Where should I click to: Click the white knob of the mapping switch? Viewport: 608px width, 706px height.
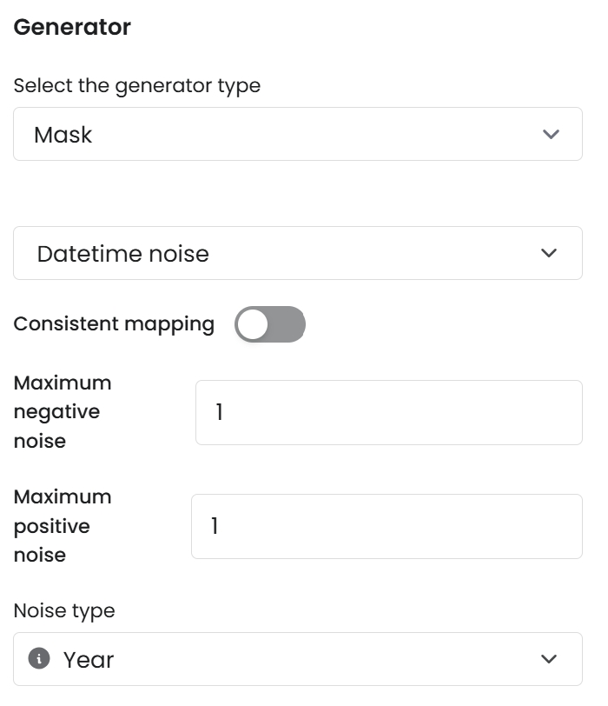[254, 324]
